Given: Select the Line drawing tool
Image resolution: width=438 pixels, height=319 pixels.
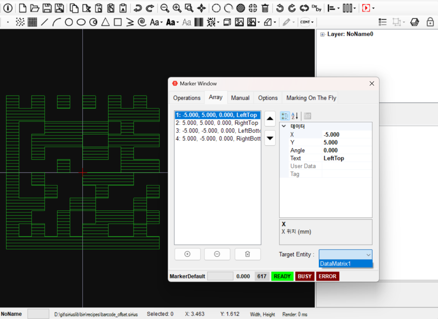Looking at the screenshot, I should [x=45, y=22].
